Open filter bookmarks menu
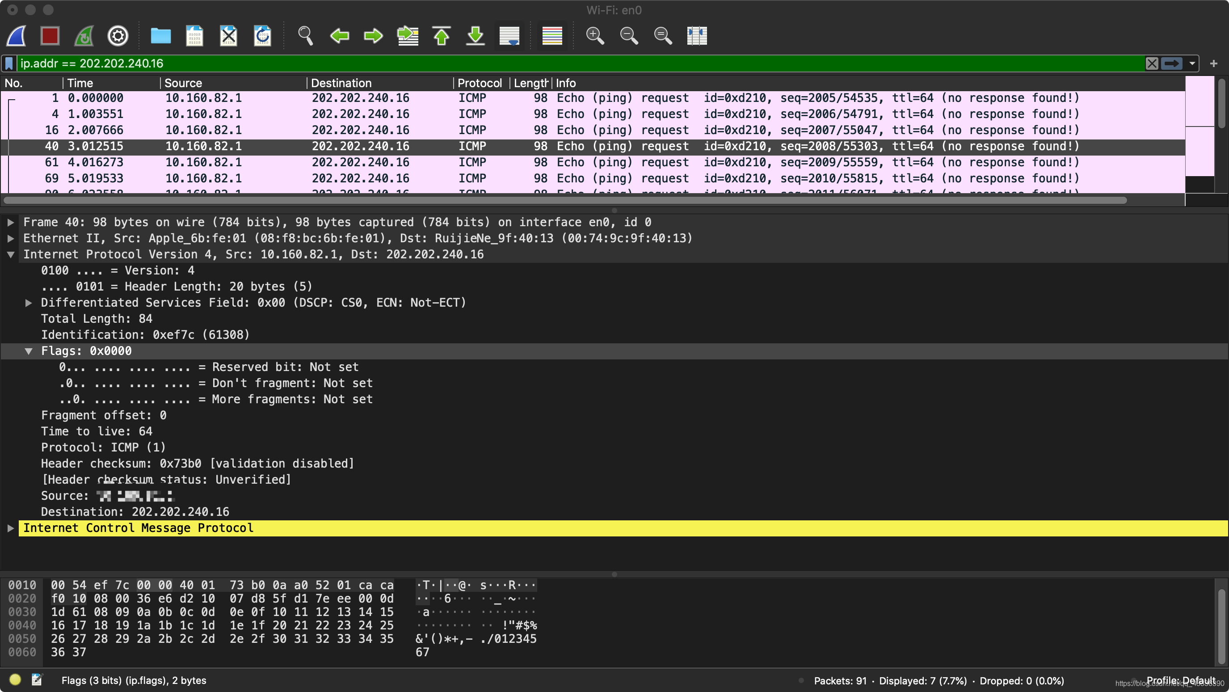This screenshot has width=1229, height=692. tap(9, 63)
